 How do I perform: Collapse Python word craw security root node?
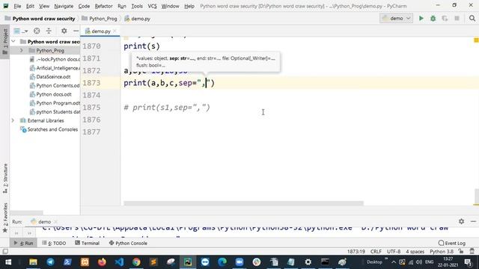[x=13, y=42]
